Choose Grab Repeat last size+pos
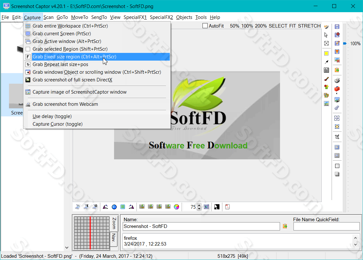363x260 pixels. pos(97,64)
